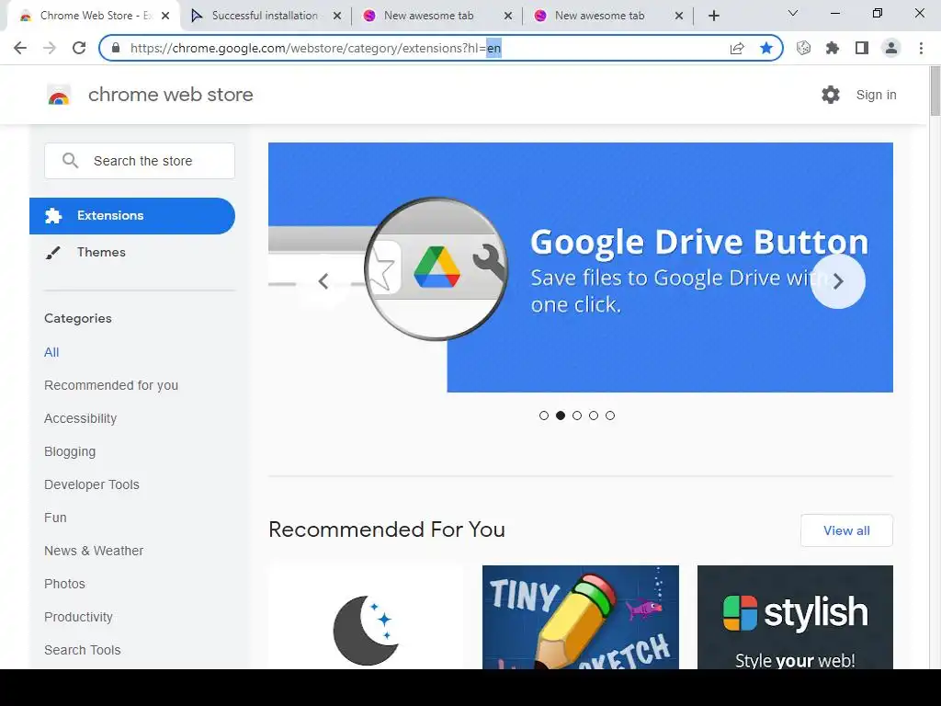This screenshot has width=941, height=706.
Task: Open the Blogging category
Action: point(70,451)
